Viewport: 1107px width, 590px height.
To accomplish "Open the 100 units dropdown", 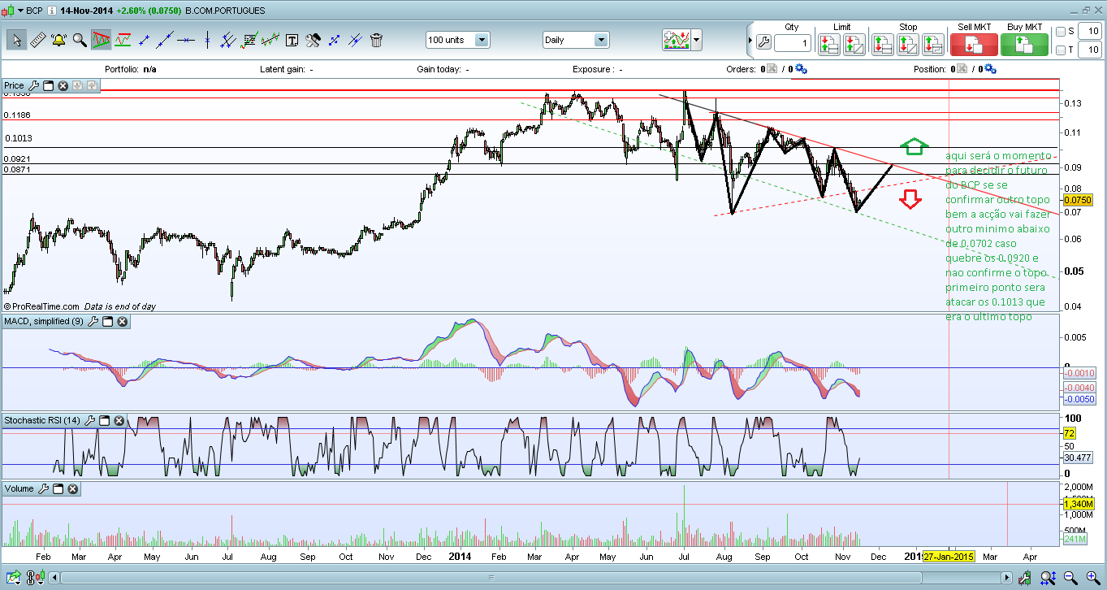I will (482, 40).
